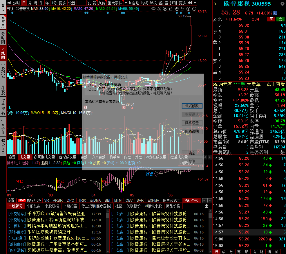Toggle 简 simplified view button
The image size is (286, 254).
[95, 3]
